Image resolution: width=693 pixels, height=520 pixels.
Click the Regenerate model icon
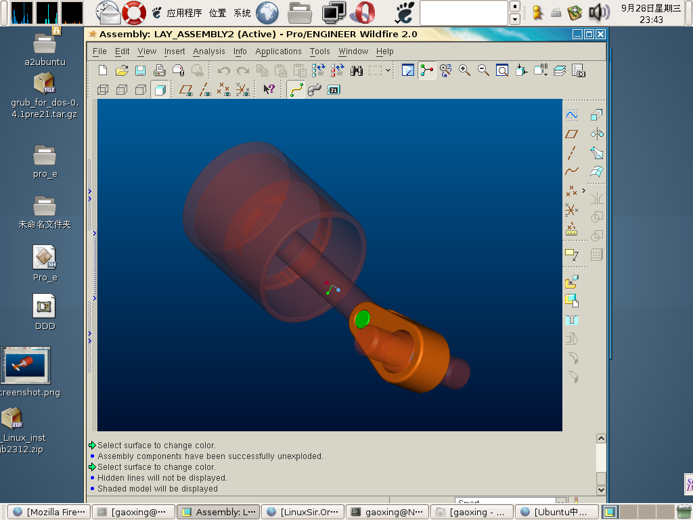(x=318, y=70)
